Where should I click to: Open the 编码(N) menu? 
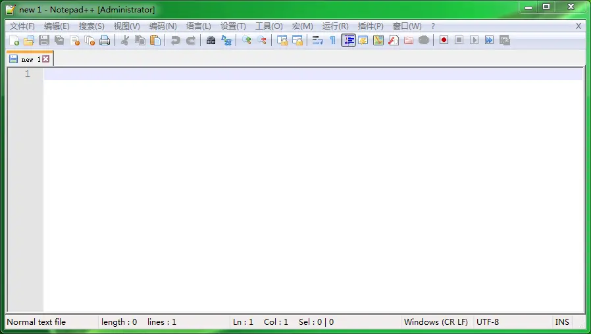pyautogui.click(x=163, y=26)
